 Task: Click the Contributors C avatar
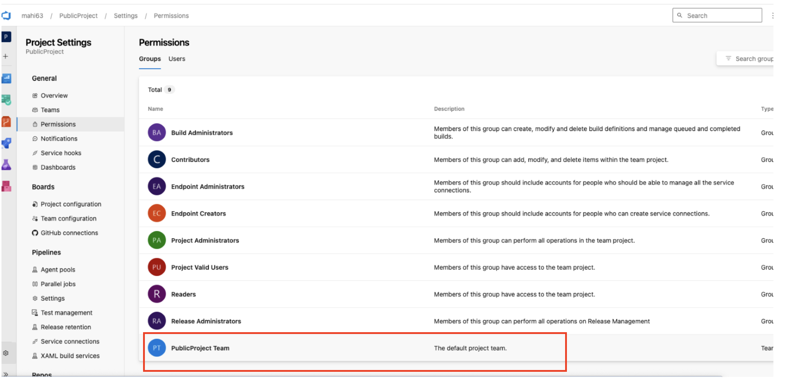tap(157, 159)
